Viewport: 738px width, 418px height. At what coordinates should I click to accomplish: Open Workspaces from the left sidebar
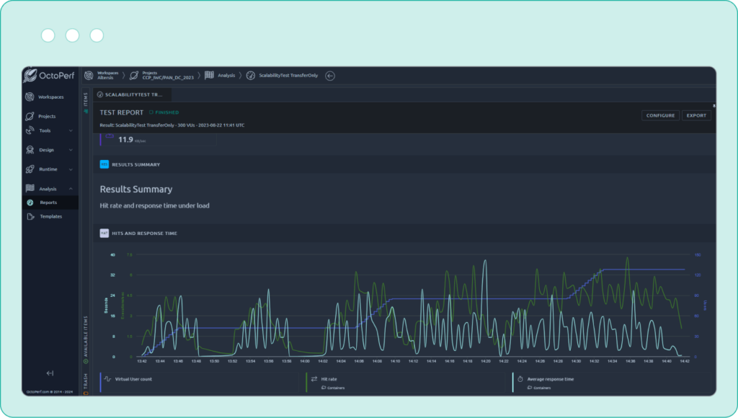coord(50,97)
